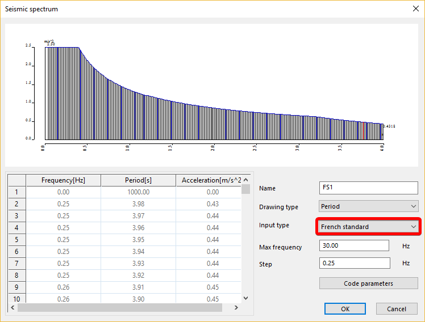Click the horizontal scrollbar thumb of the table

click(120, 307)
